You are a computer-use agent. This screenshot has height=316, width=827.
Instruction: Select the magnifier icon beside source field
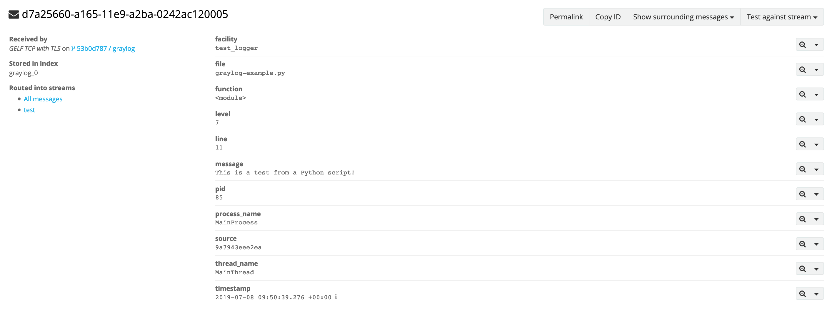802,243
